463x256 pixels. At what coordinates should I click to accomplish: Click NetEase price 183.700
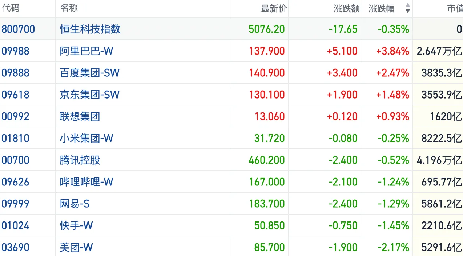267,204
